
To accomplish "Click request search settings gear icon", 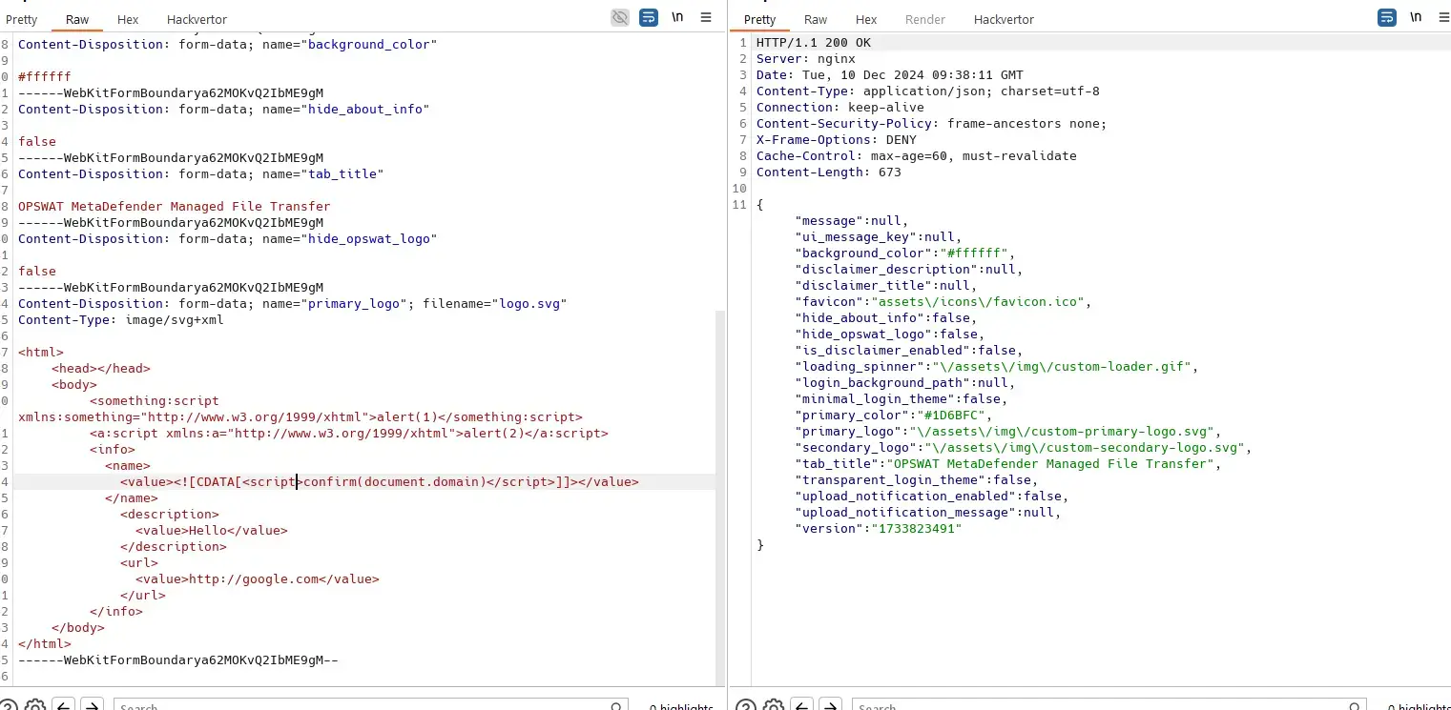I will 35,706.
